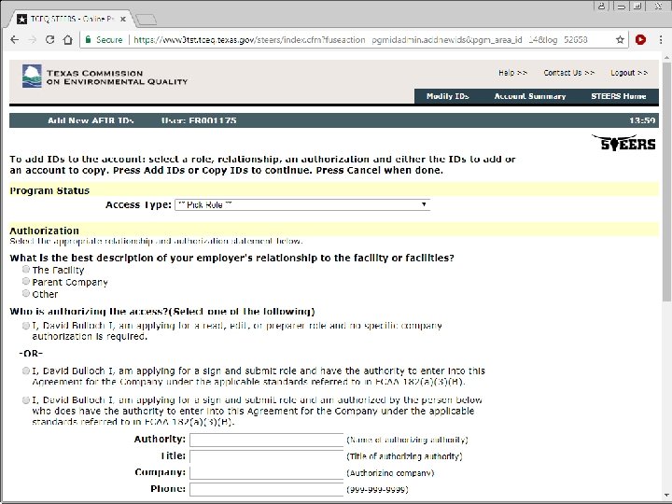The image size is (672, 504).
Task: Open the Modify IDs menu item
Action: 447,96
